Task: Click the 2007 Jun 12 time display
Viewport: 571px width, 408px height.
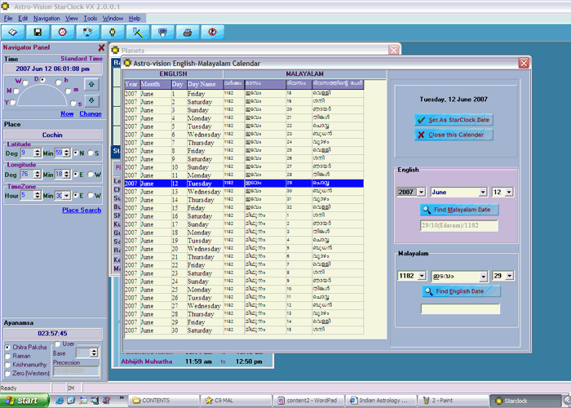Action: pos(53,69)
